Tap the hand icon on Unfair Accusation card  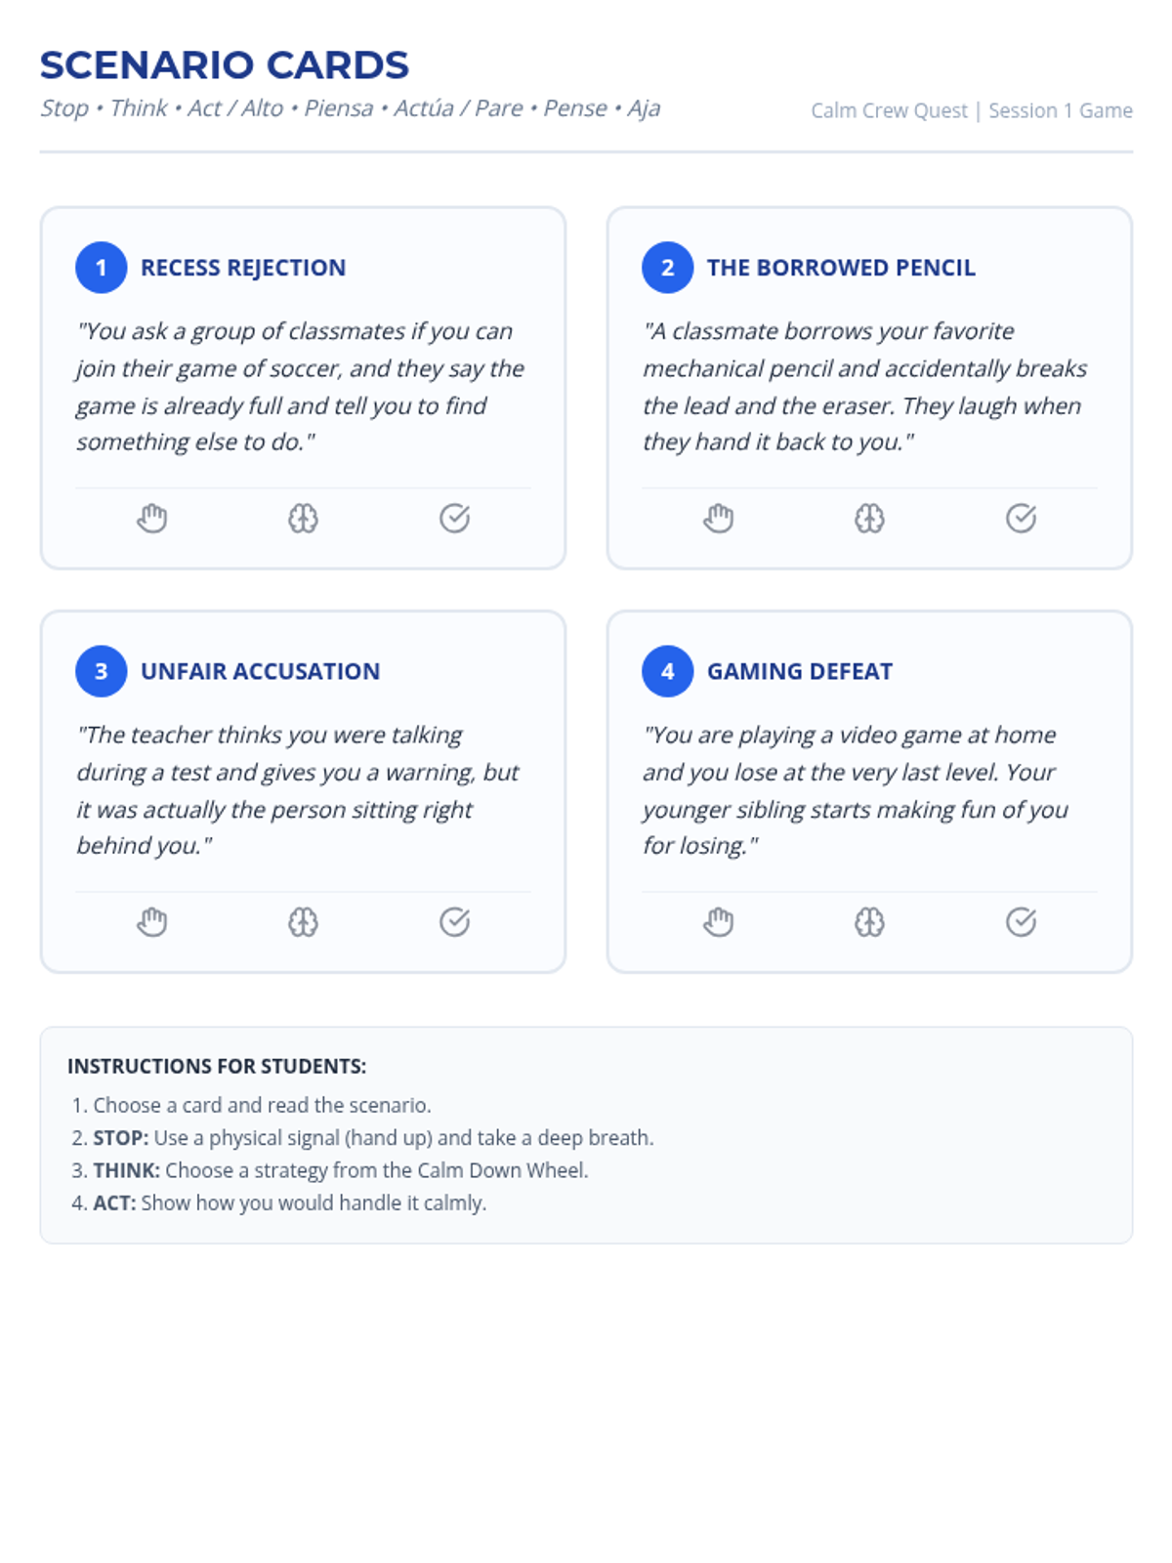click(151, 921)
